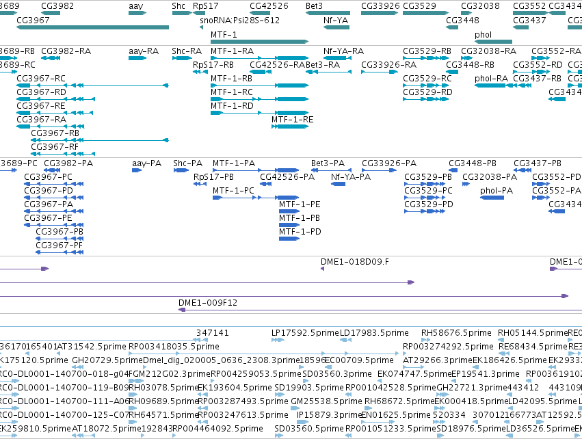Click the Bet3-PA protein label
Image resolution: width=582 pixels, height=439 pixels.
pyautogui.click(x=328, y=163)
